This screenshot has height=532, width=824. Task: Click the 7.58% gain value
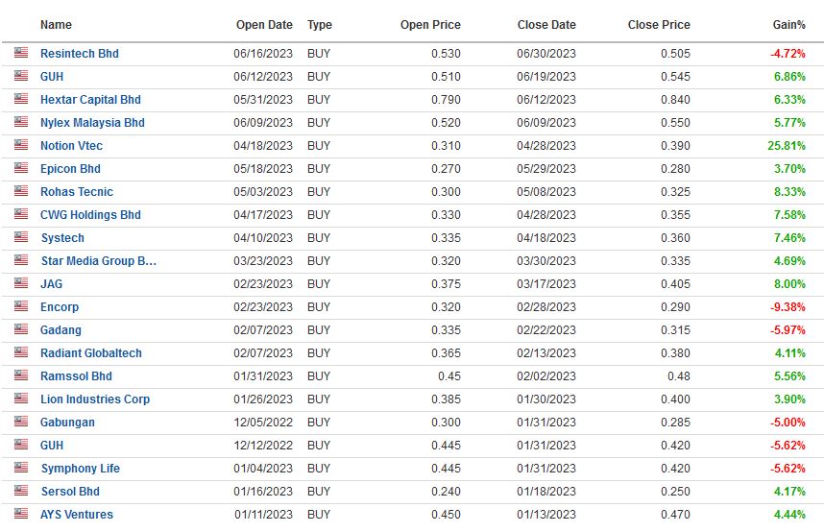point(789,215)
